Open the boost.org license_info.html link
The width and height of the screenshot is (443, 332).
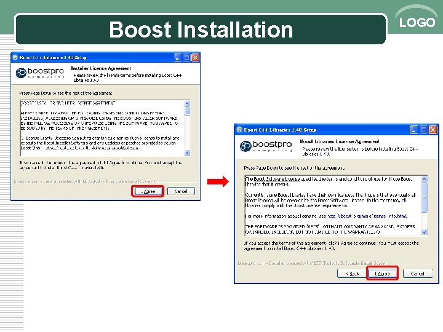(367, 216)
